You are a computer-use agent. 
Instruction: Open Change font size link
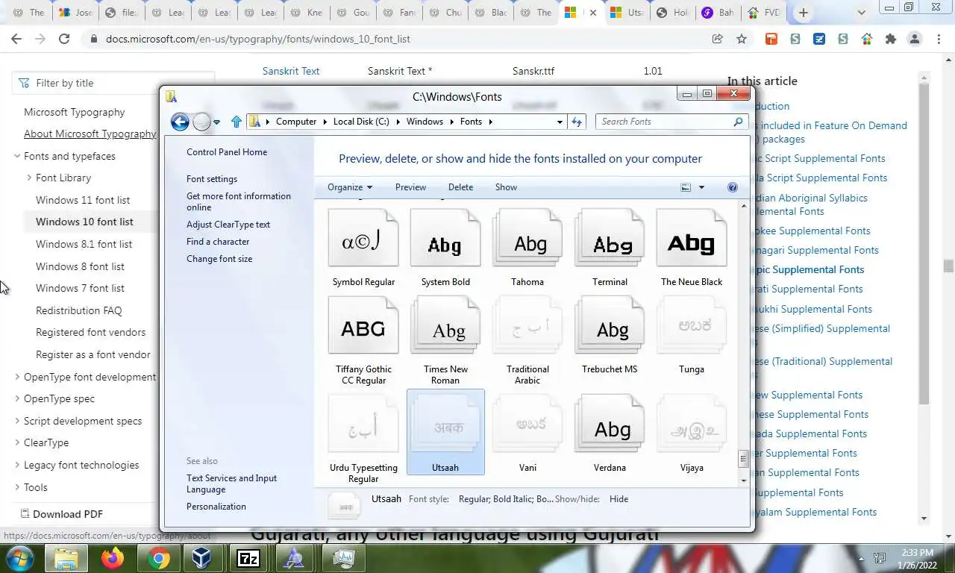[x=219, y=259]
